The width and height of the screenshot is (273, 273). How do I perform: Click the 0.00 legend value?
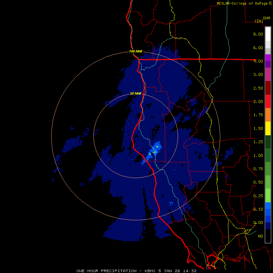click(258, 223)
